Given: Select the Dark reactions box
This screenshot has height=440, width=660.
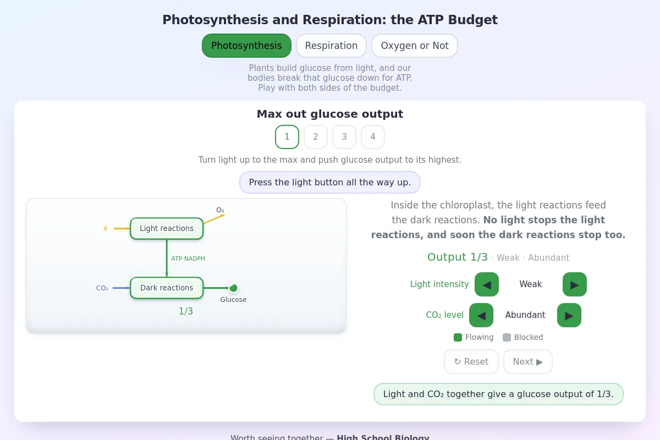Looking at the screenshot, I should click(x=167, y=288).
